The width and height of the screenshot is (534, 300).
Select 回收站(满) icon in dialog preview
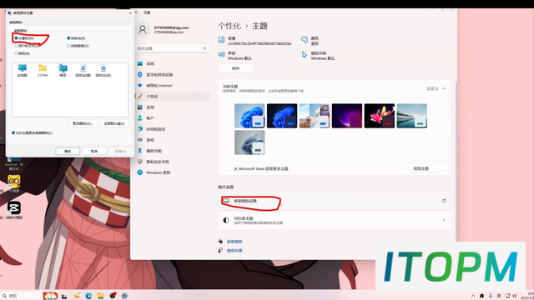pos(83,70)
